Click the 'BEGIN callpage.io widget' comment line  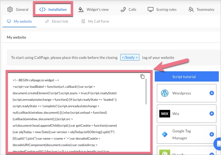36,80
